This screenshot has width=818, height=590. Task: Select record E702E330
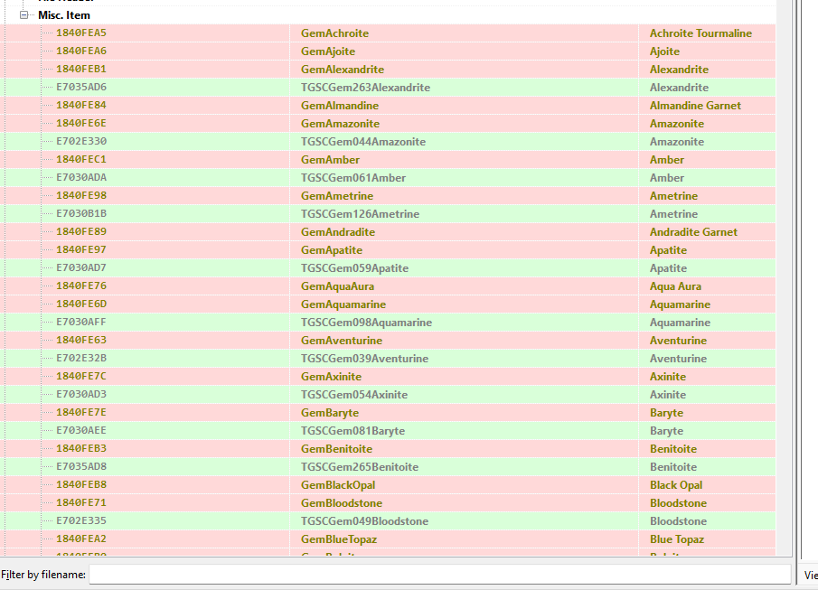tap(80, 141)
